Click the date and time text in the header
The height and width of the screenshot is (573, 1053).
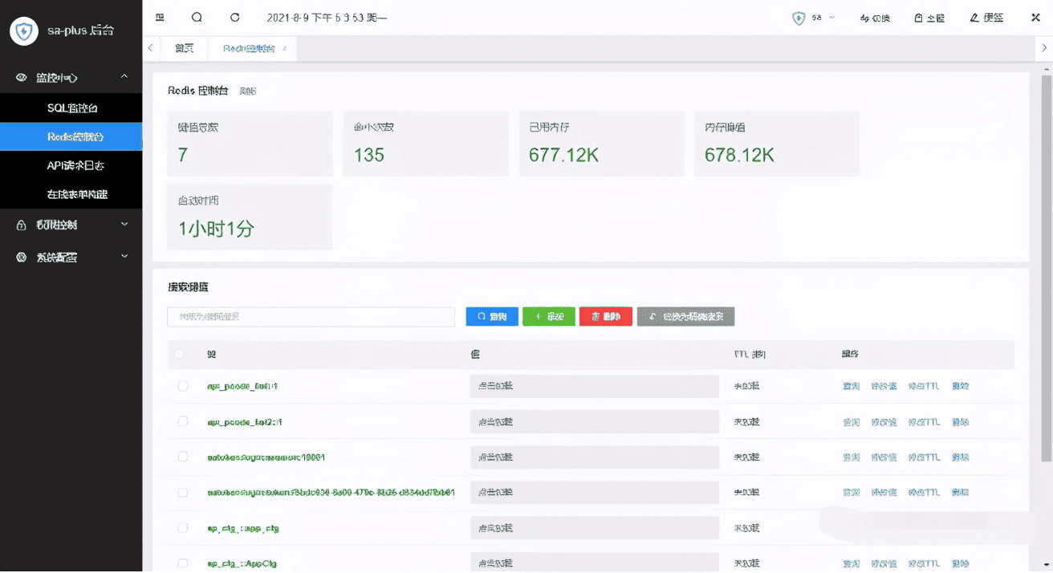point(327,18)
